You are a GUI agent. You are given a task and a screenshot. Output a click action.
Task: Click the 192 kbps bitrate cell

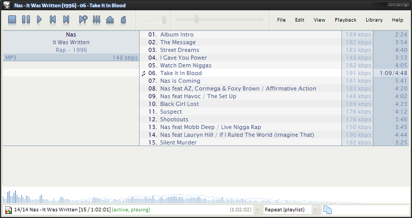(358, 142)
